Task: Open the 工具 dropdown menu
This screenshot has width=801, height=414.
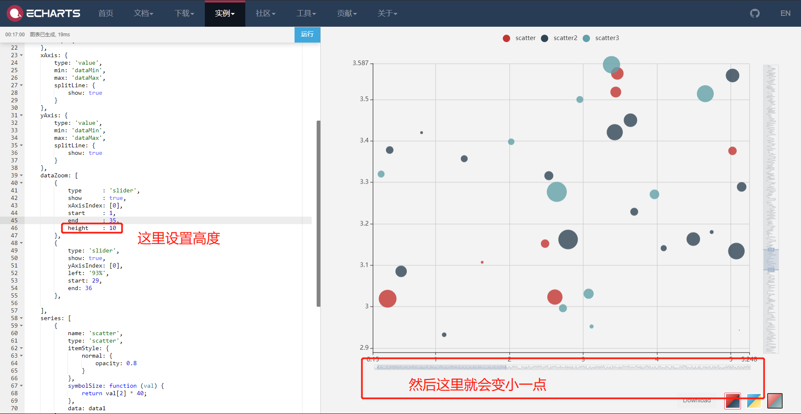Action: 306,13
